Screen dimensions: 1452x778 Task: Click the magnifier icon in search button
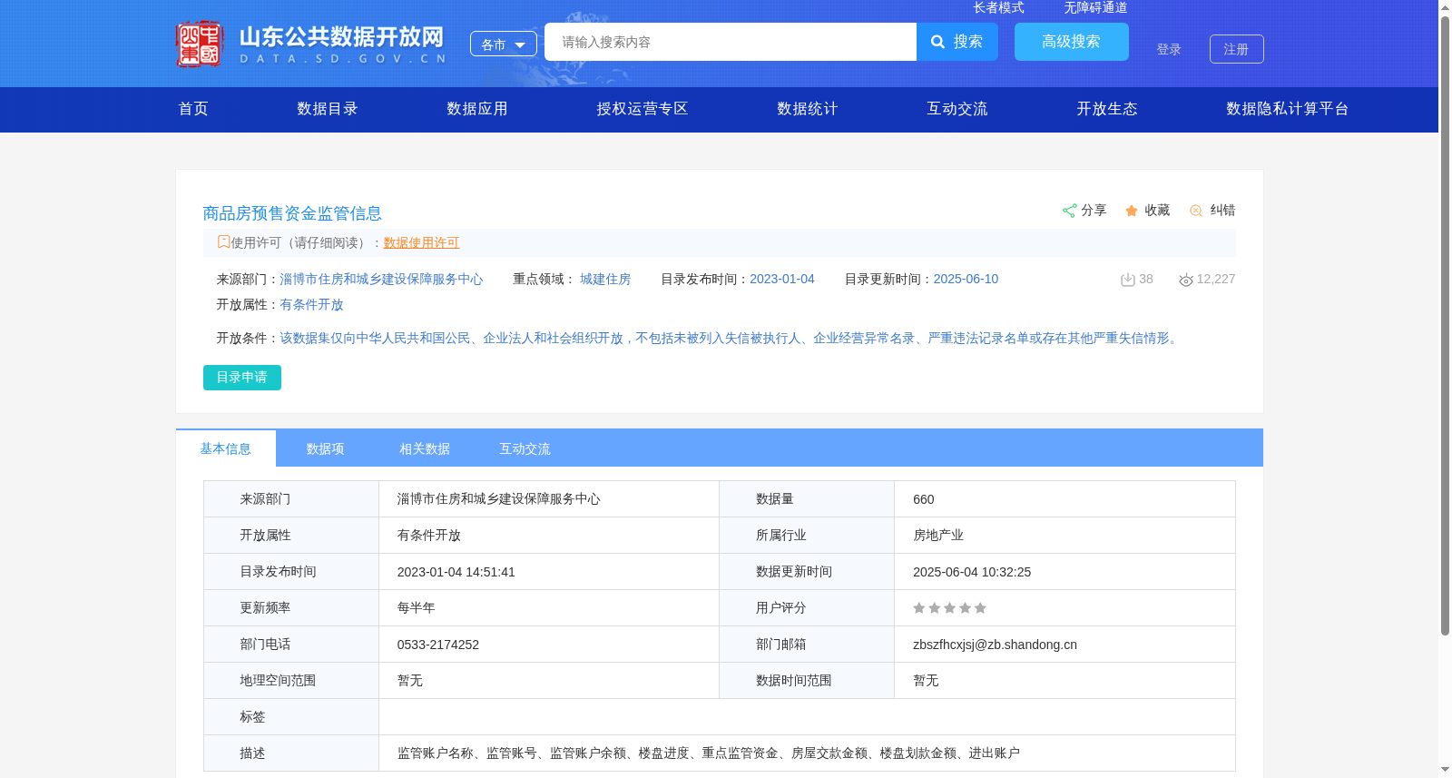938,42
